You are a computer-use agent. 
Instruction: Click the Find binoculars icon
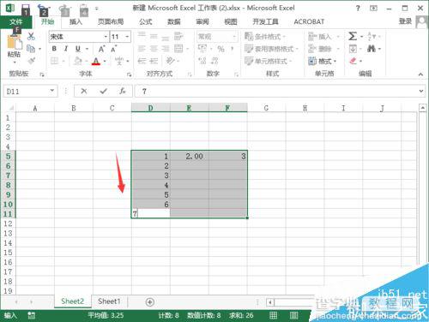pos(372,49)
